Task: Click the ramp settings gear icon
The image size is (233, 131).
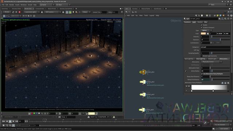Action: coord(228,83)
